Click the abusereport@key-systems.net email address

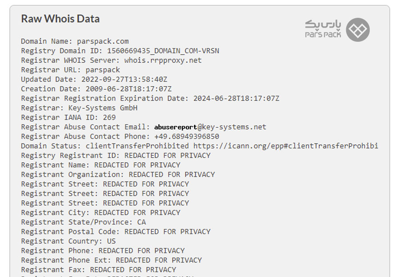(x=210, y=127)
